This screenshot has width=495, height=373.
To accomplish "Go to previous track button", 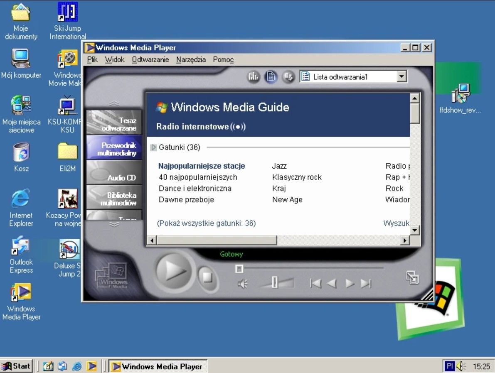I will (x=316, y=284).
